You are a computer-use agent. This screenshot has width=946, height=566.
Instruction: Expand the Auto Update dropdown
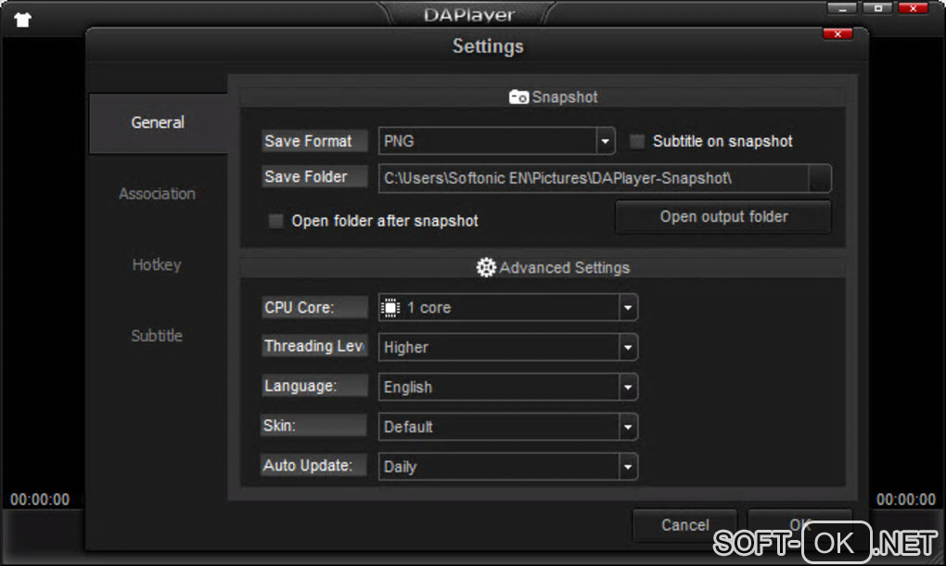(x=628, y=467)
